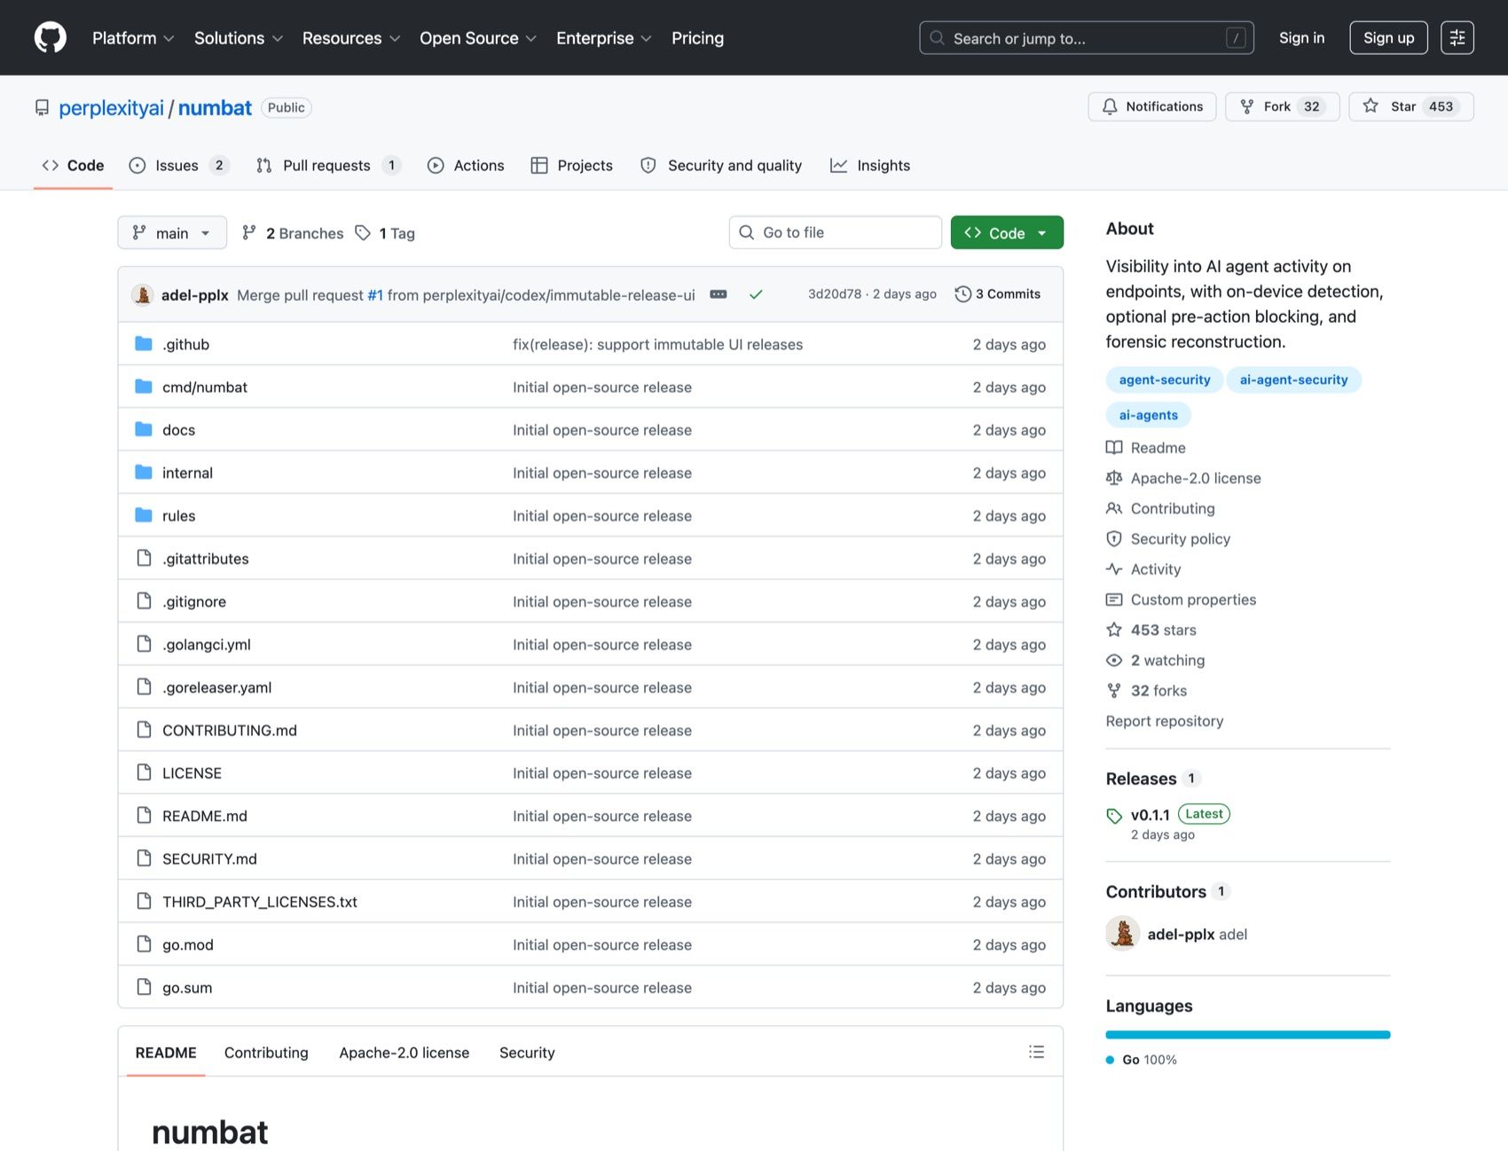Go to the Pricing page
Screen dimensions: 1508x1151
697,38
